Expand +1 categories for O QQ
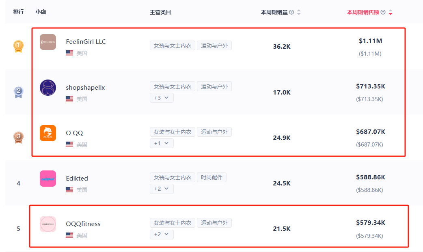 pos(162,143)
